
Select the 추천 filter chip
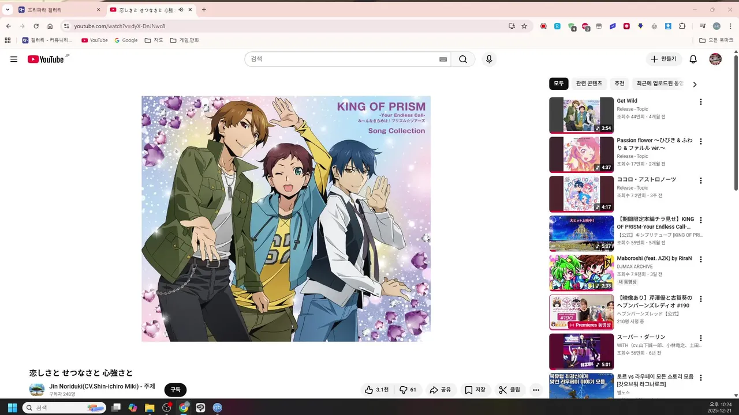619,84
